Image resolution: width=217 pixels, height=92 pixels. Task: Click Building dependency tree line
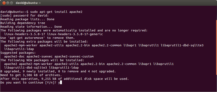point(23,23)
